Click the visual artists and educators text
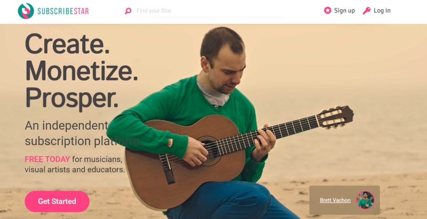427x219 pixels. point(75,170)
